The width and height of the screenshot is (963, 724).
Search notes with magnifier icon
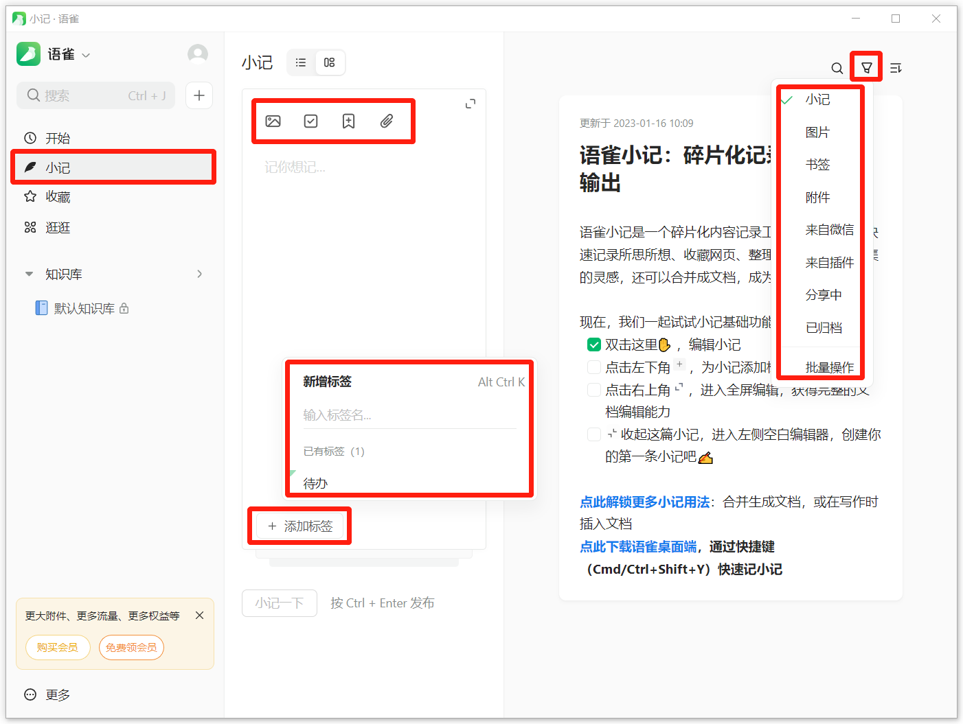837,68
